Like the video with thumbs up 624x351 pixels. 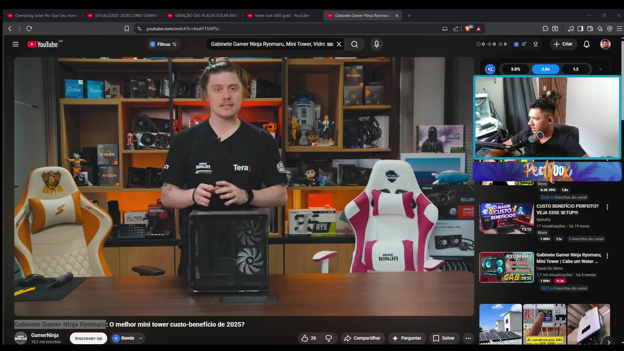point(309,338)
